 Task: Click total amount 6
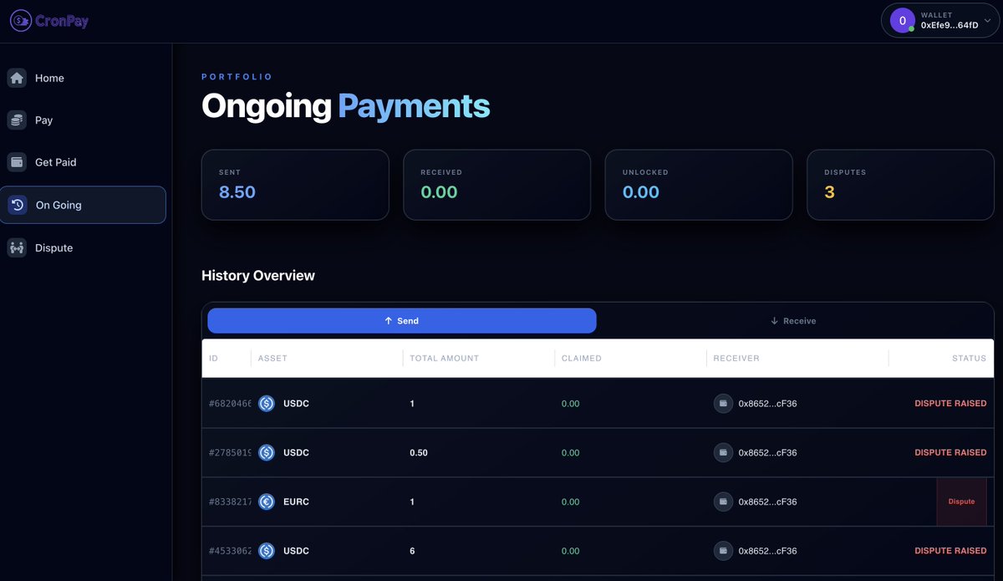coord(412,551)
